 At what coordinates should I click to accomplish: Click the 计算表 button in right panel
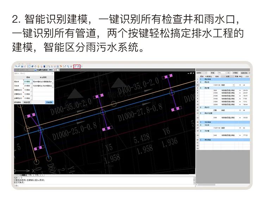[235, 73]
